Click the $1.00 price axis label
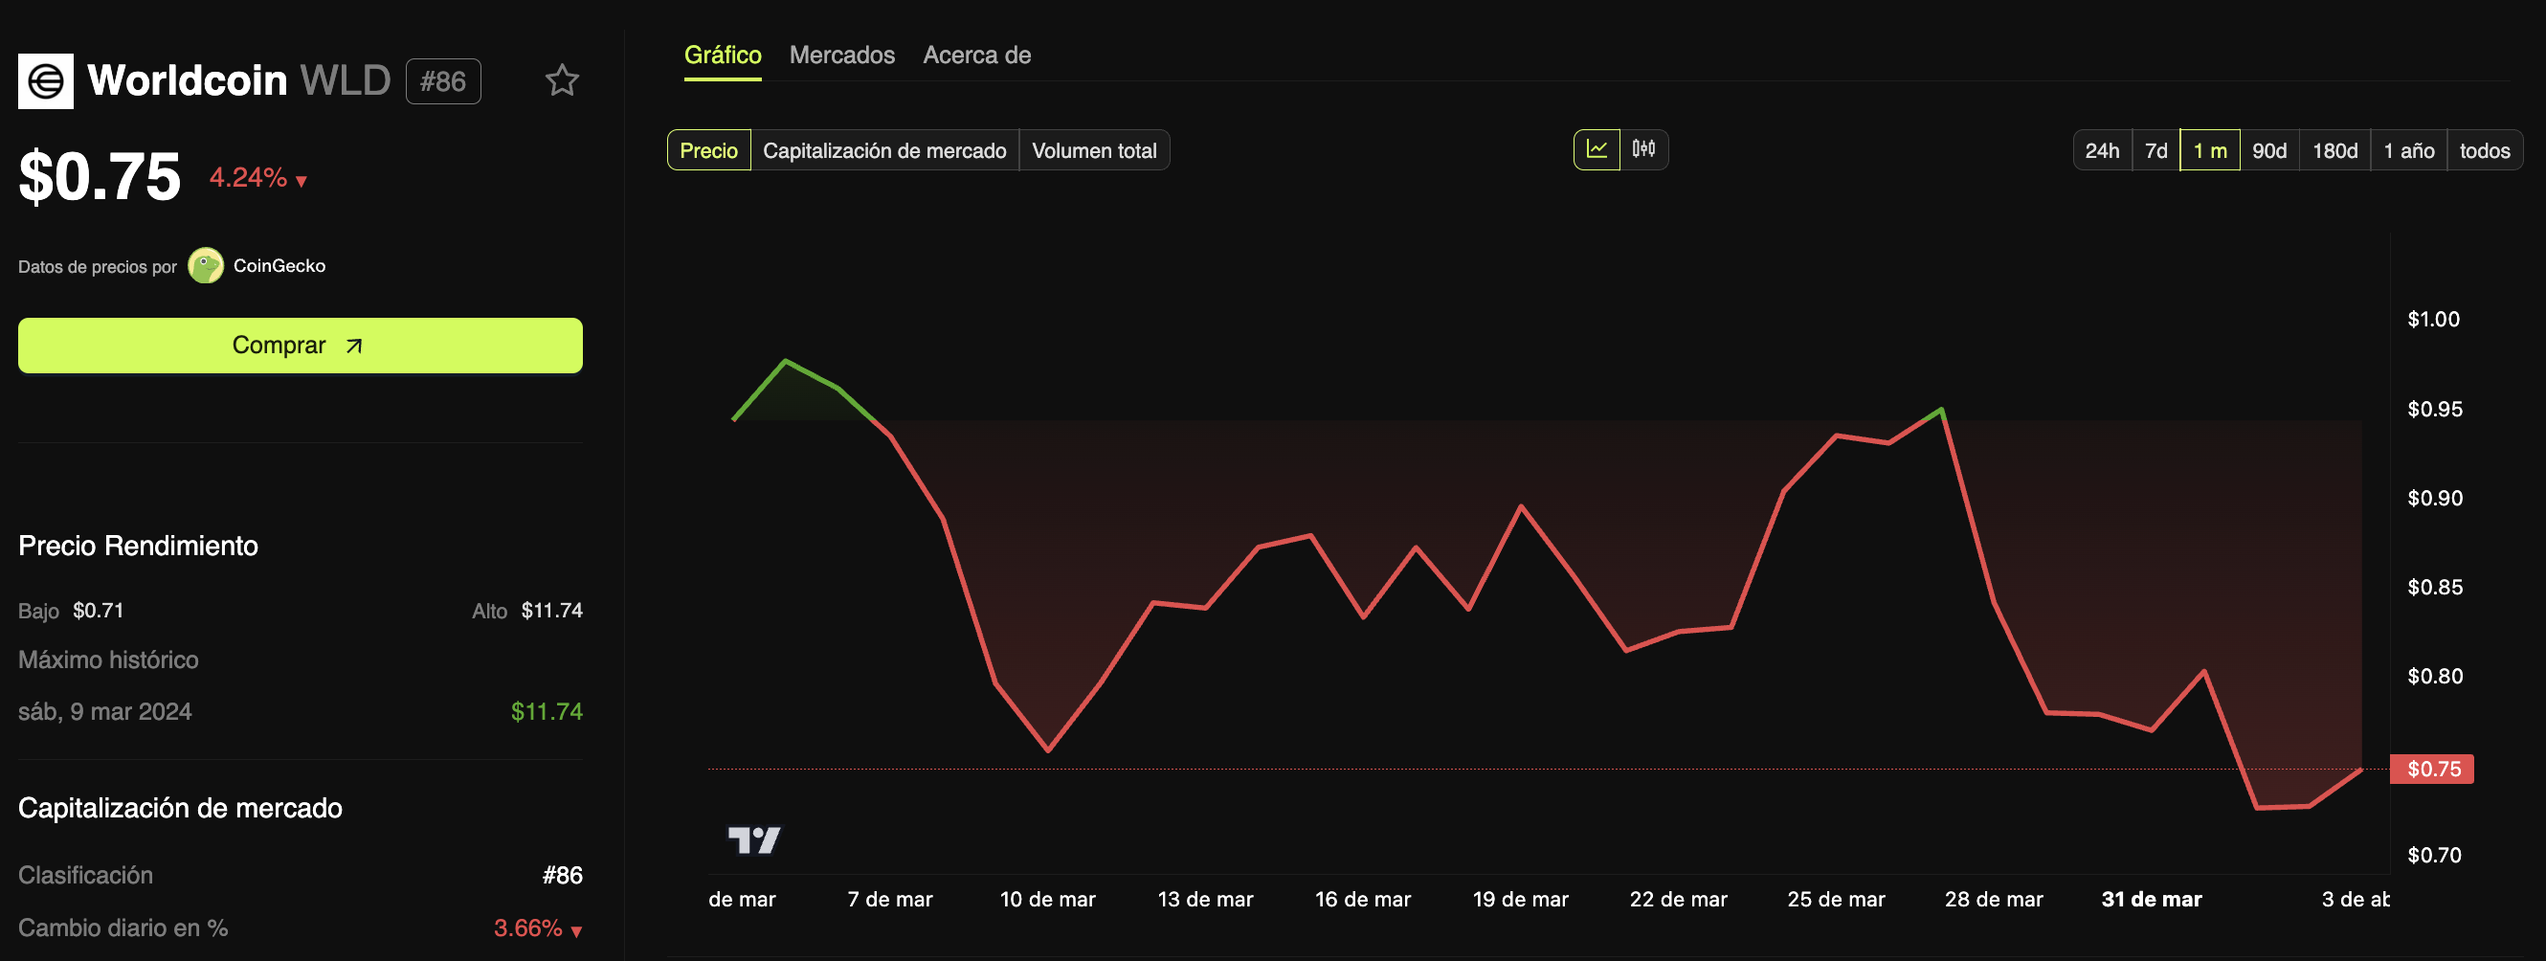This screenshot has width=2546, height=961. click(x=2433, y=320)
